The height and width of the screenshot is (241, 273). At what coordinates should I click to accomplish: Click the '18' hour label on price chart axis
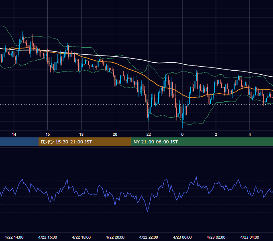[81, 135]
